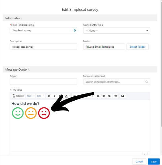Switch the editor to Source view

(x=18, y=96)
